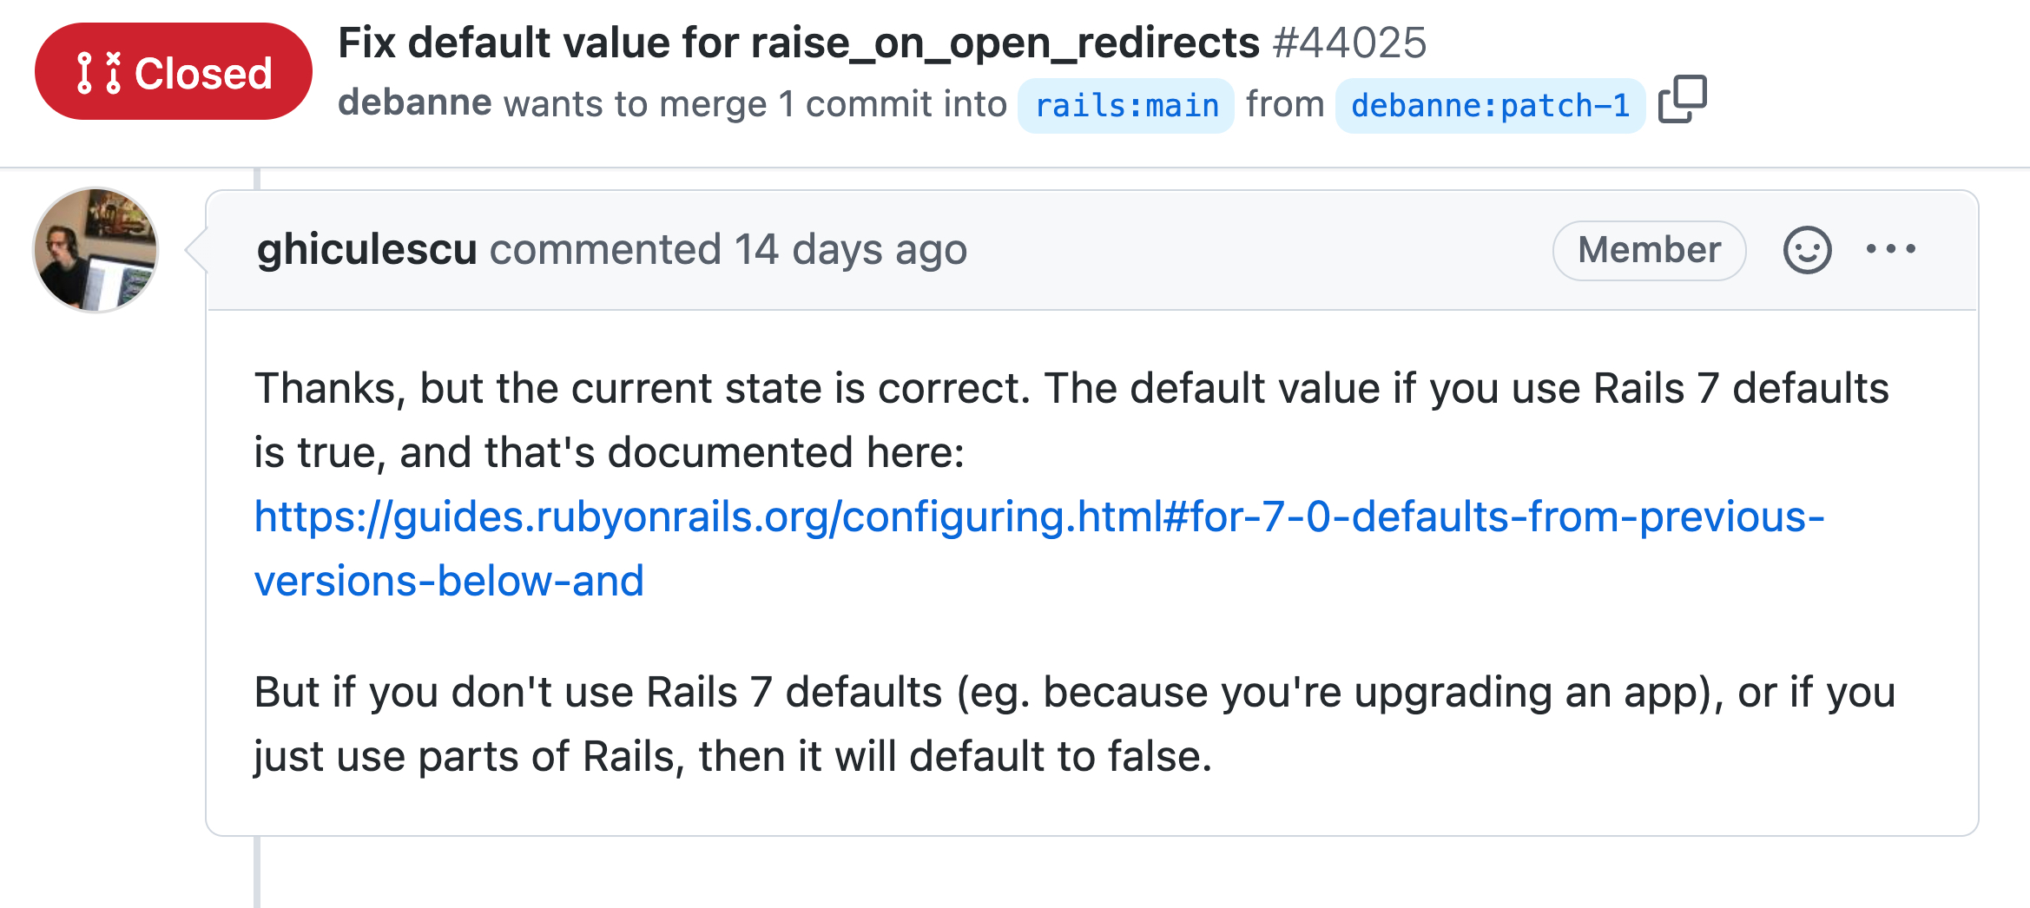Open ghiculescu's profile avatar

[96, 250]
